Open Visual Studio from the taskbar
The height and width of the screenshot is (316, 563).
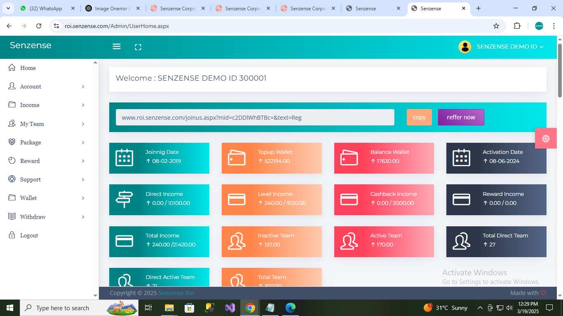(230, 308)
